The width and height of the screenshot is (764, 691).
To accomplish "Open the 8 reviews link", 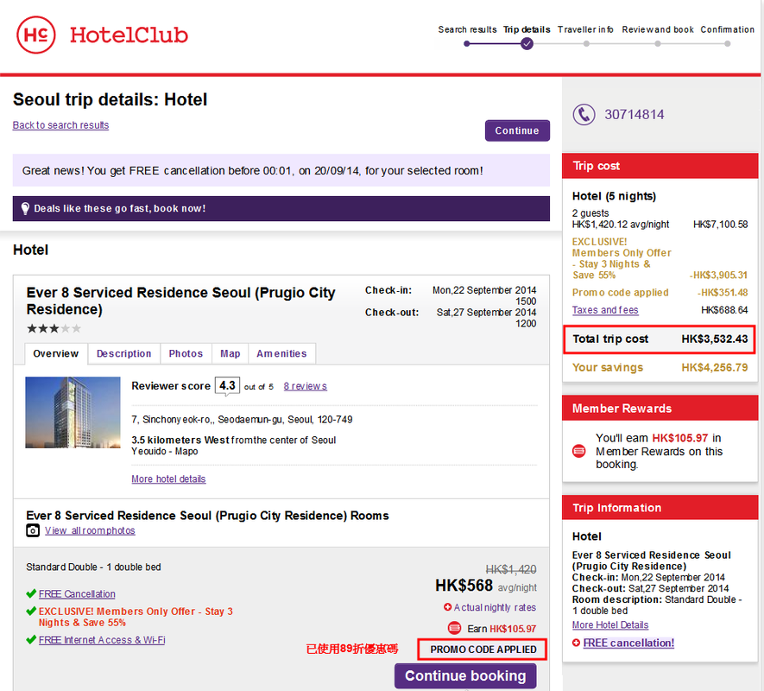I will tap(305, 386).
